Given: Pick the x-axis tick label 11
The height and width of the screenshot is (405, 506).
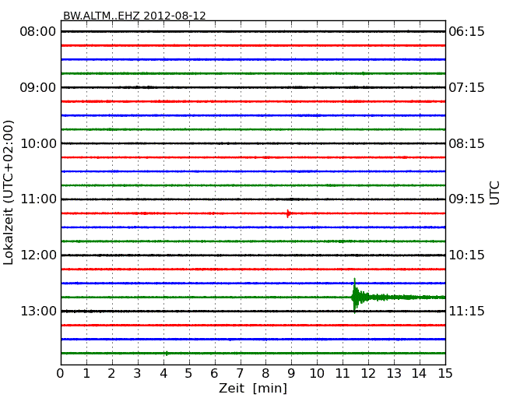Looking at the screenshot, I should pyautogui.click(x=343, y=373).
